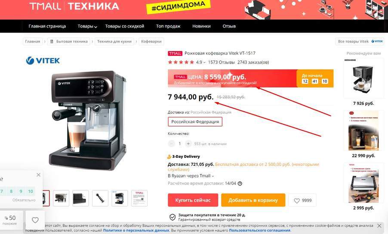Image resolution: width=388 pixels, height=234 pixels.
Task: Click the help question mark beside delivery date
Action: [x=240, y=184]
